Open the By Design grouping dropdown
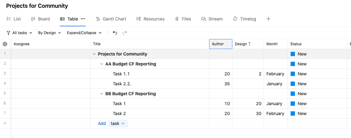This screenshot has height=138, width=351. tap(49, 33)
